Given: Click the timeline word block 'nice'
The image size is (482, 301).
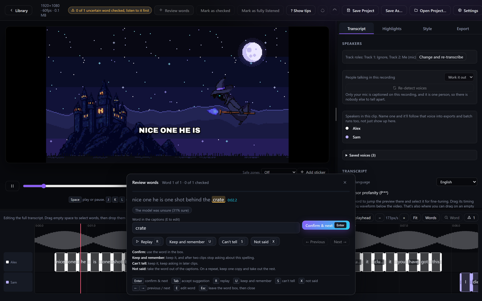Looking at the screenshot, I should 60,262.
